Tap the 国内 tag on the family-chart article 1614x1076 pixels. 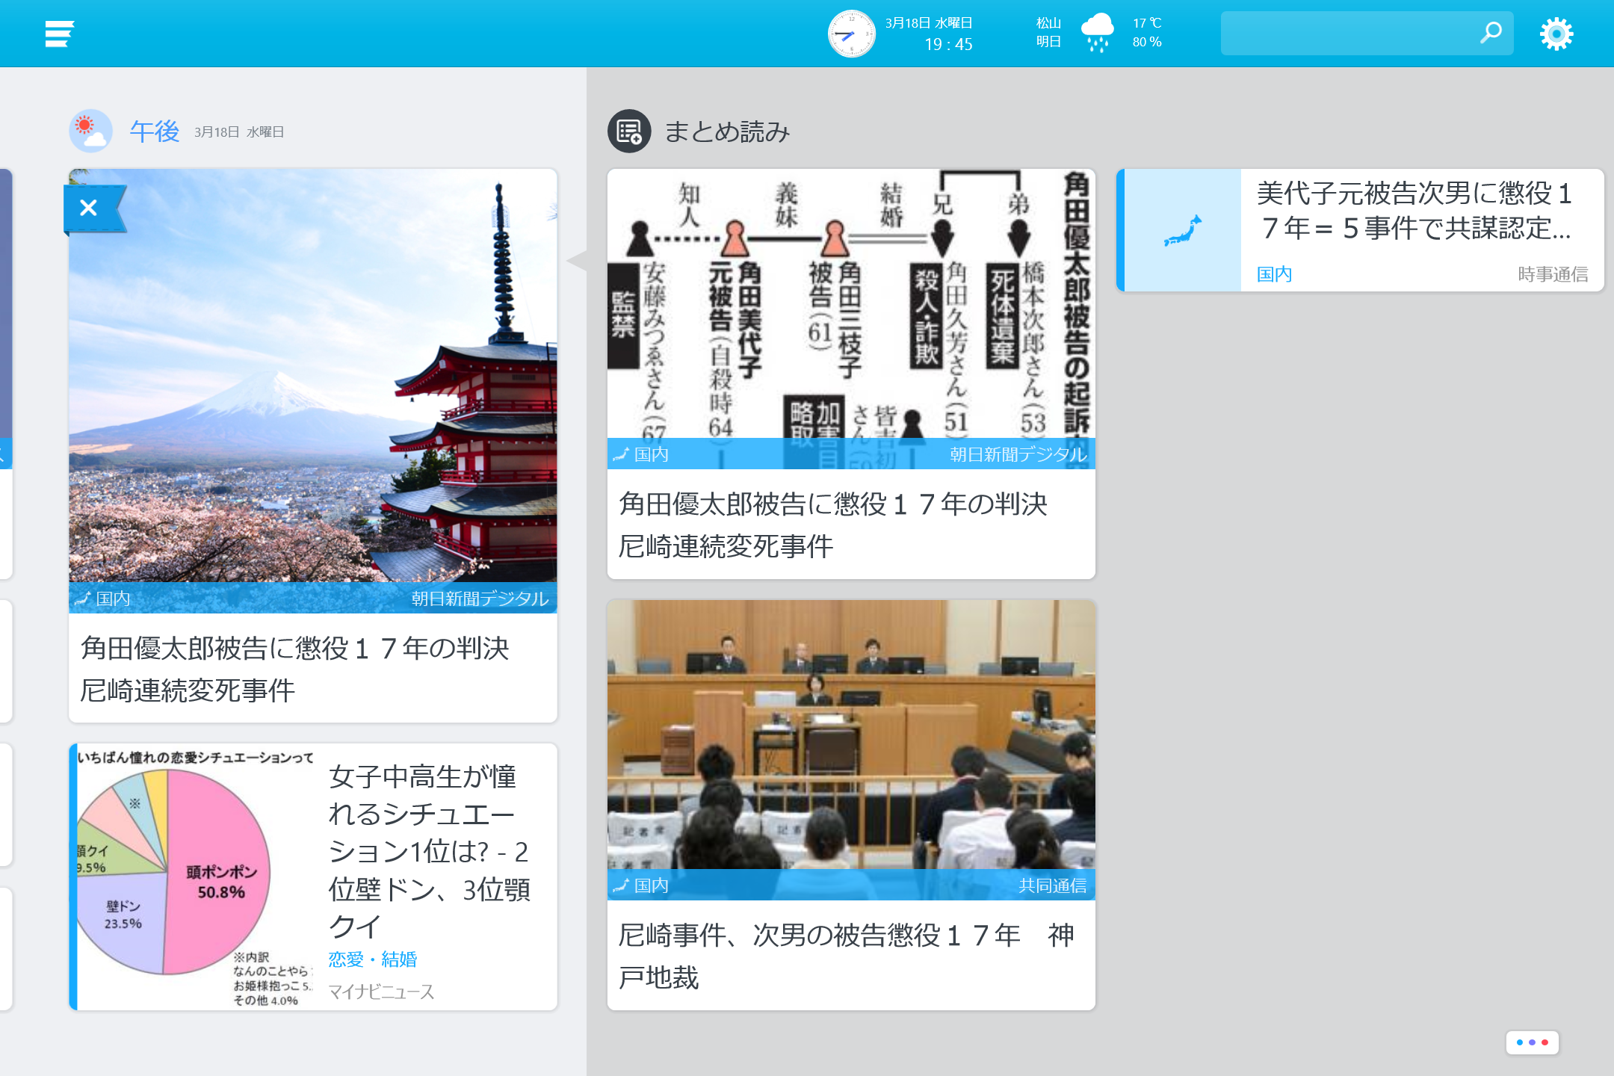pos(646,453)
